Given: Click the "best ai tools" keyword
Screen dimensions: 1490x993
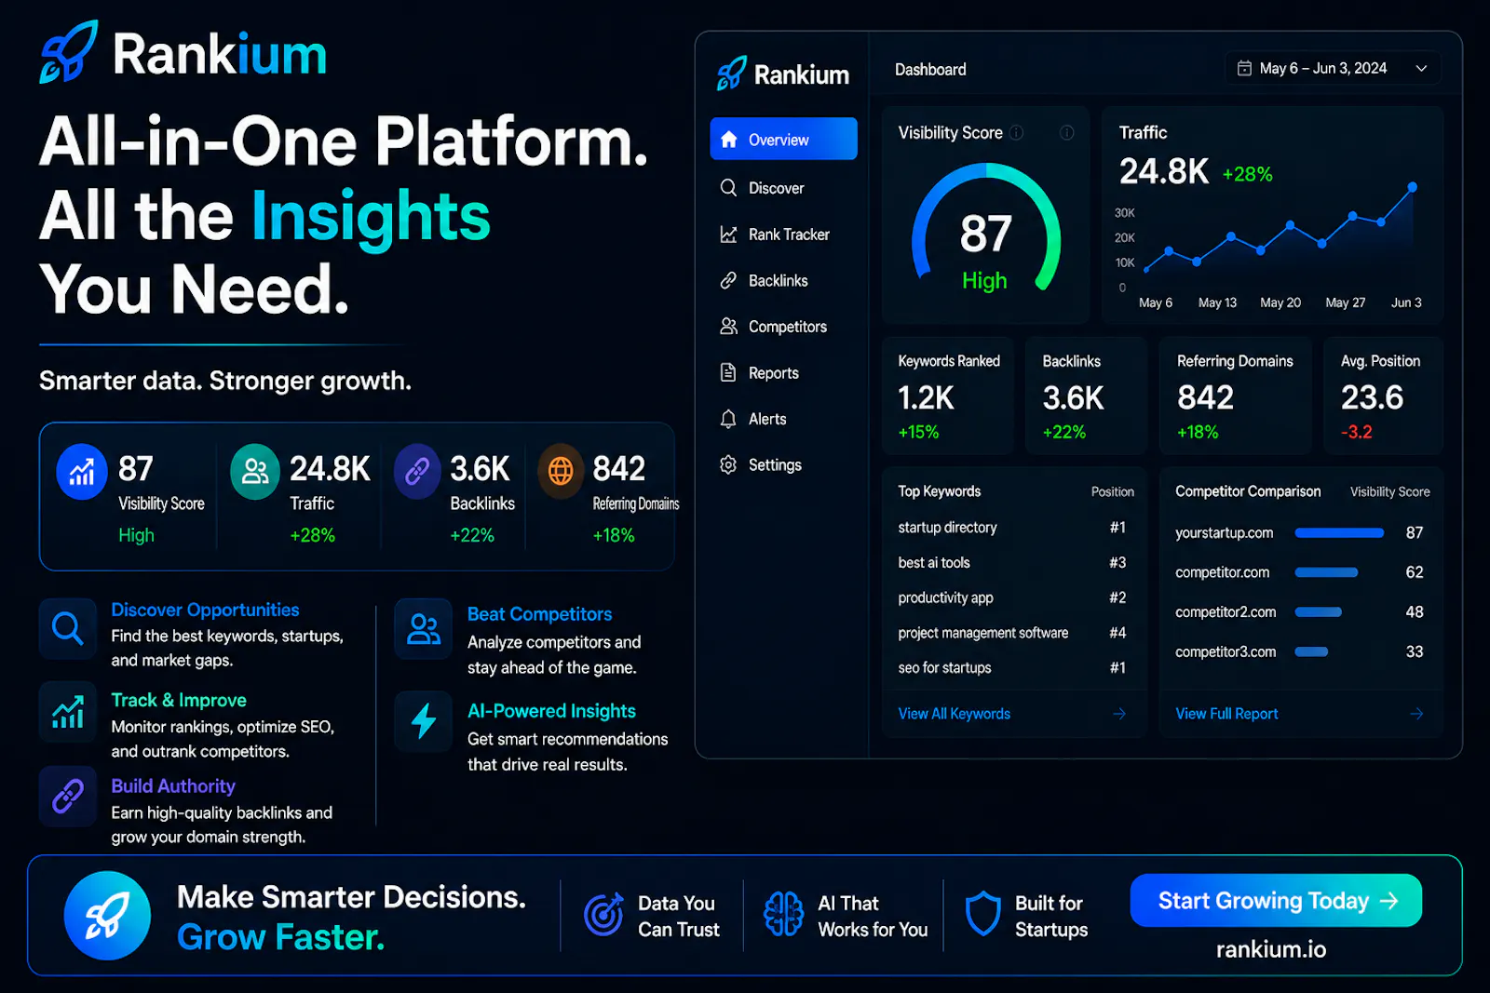Looking at the screenshot, I should [x=934, y=563].
